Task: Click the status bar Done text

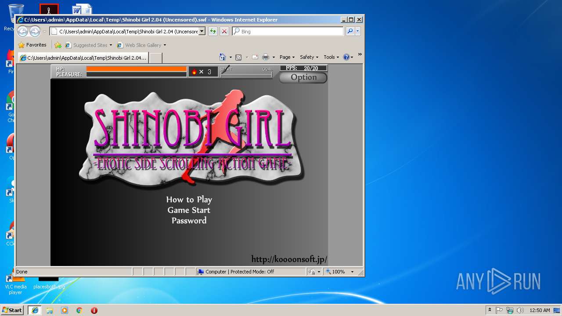Action: [x=22, y=272]
